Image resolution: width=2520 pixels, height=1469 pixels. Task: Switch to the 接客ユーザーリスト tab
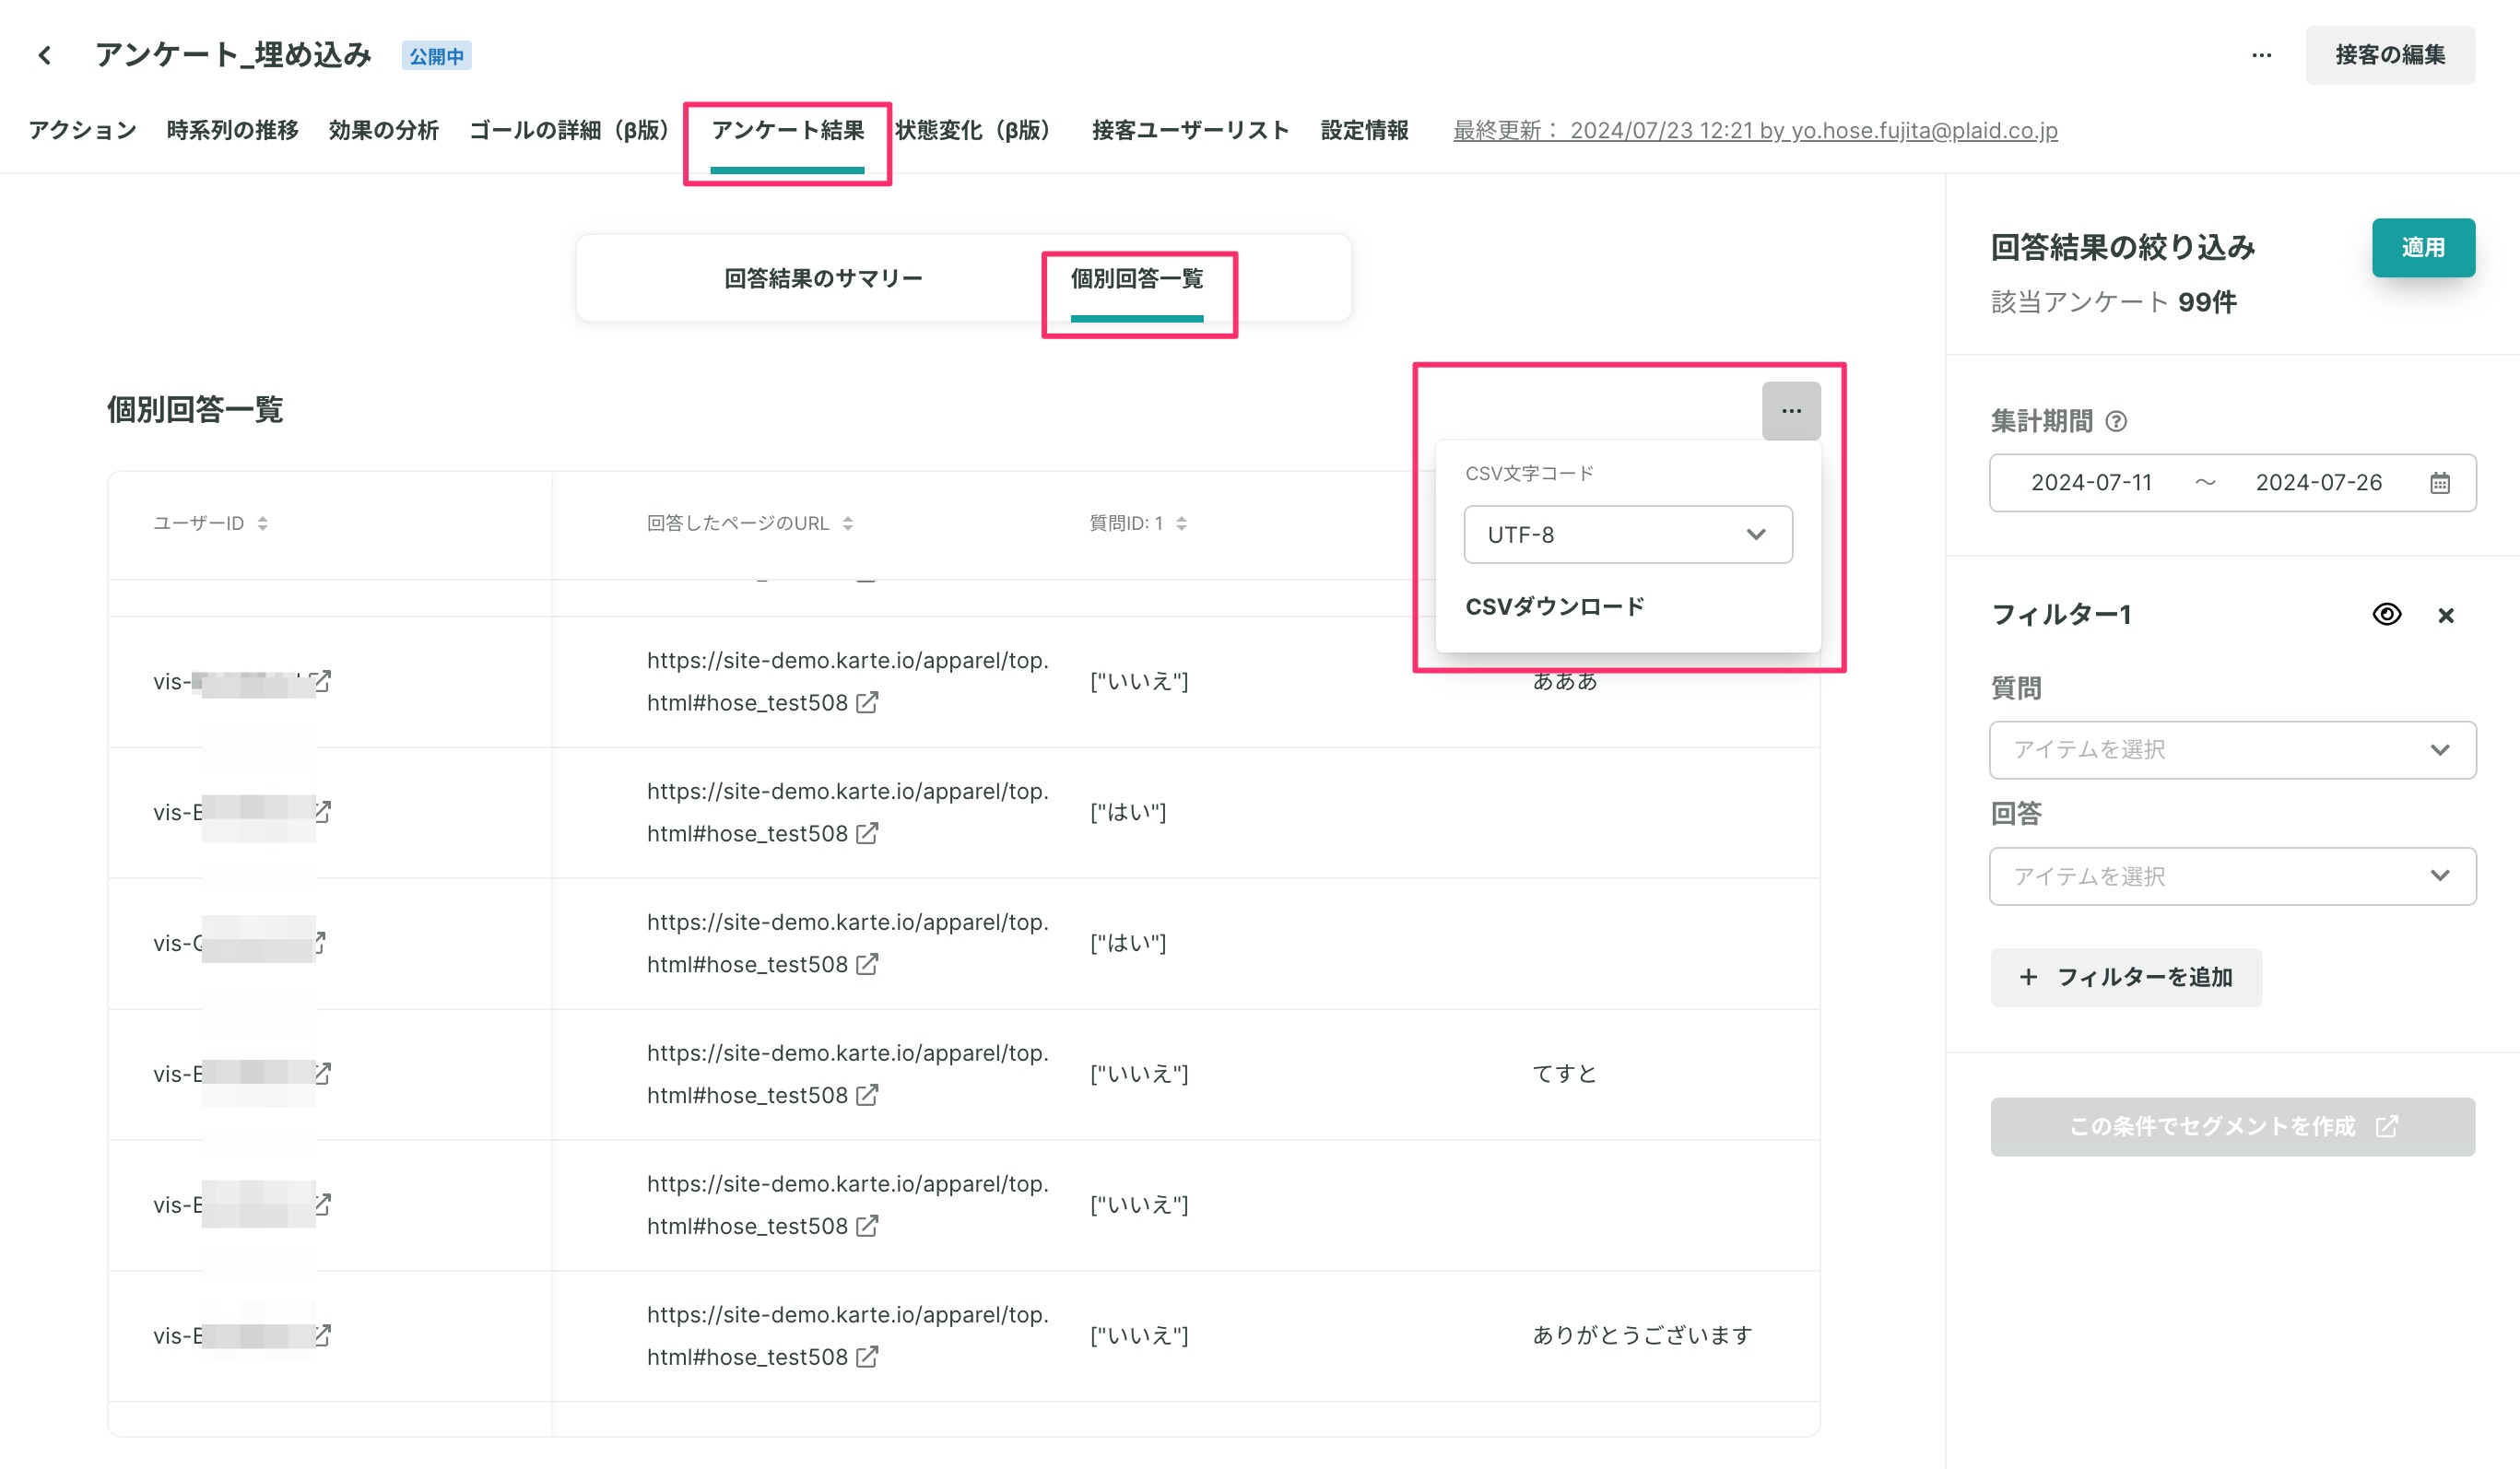point(1190,130)
